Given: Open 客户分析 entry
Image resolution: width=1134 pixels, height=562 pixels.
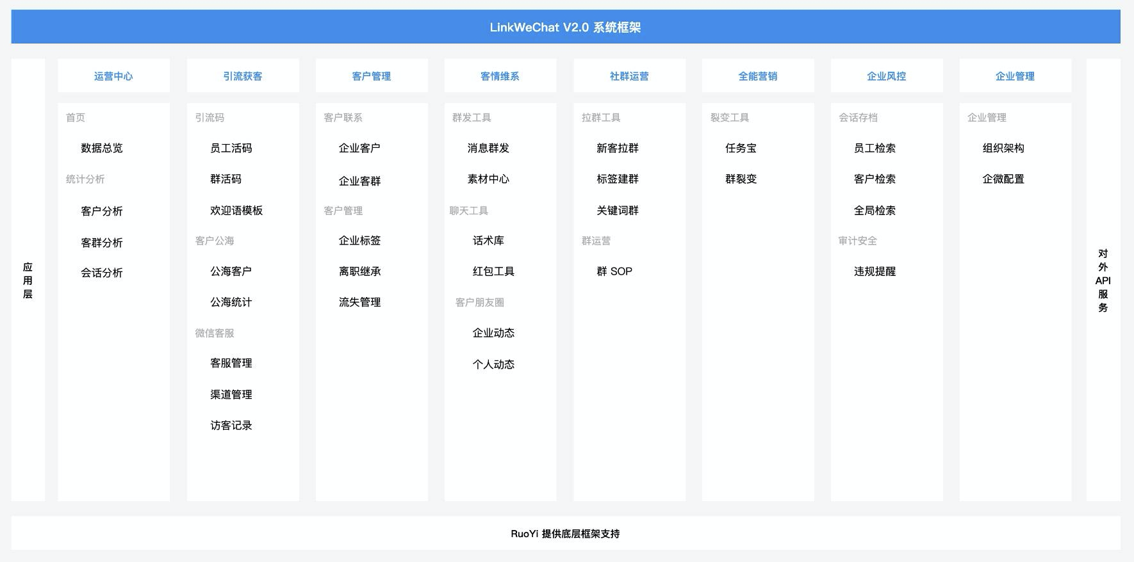Looking at the screenshot, I should [102, 211].
